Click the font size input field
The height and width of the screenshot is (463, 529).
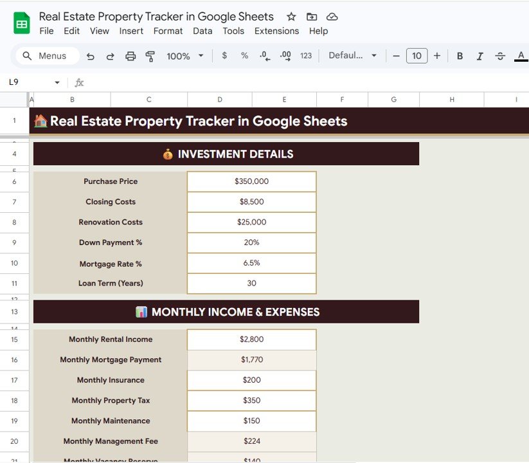(x=417, y=56)
